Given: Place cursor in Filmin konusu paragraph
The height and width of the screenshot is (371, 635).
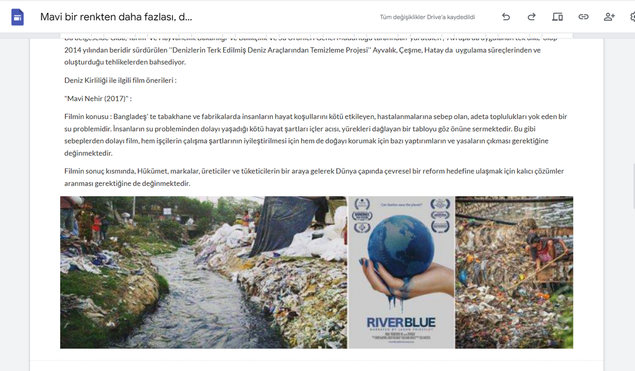Looking at the screenshot, I should coord(316,135).
